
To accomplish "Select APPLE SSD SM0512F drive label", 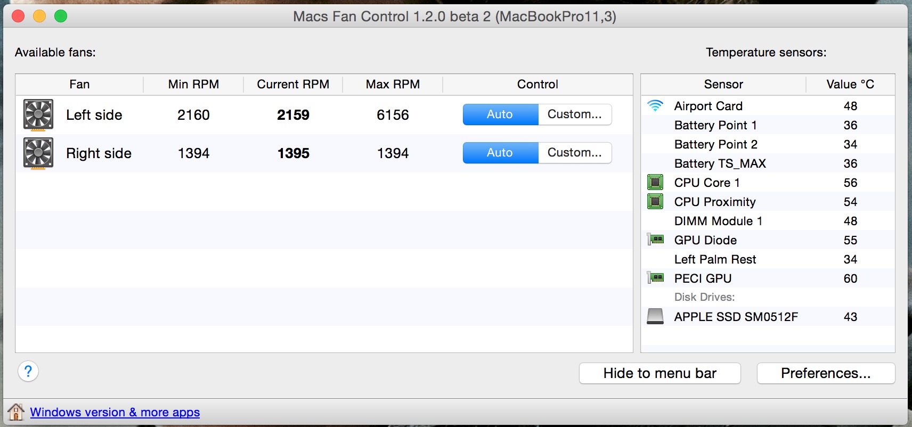I will [736, 317].
